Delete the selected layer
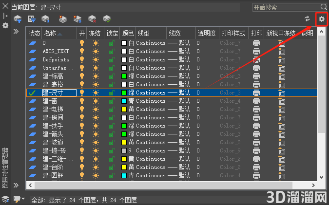The width and height of the screenshot is (329, 205). (x=92, y=19)
